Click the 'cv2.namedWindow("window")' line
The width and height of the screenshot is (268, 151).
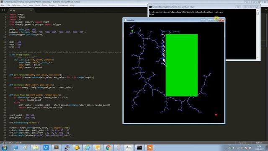24,122
